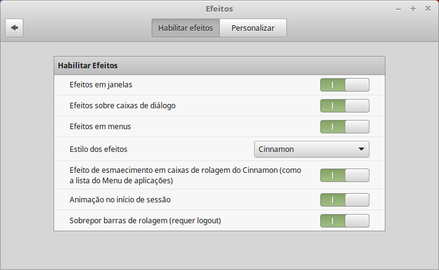Disable Efeitos sobre caixas de diálogo
The image size is (439, 270).
[344, 106]
